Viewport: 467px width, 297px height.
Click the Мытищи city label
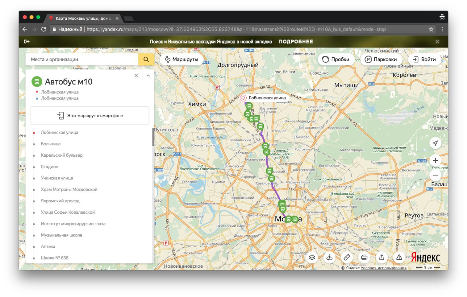pyautogui.click(x=347, y=85)
